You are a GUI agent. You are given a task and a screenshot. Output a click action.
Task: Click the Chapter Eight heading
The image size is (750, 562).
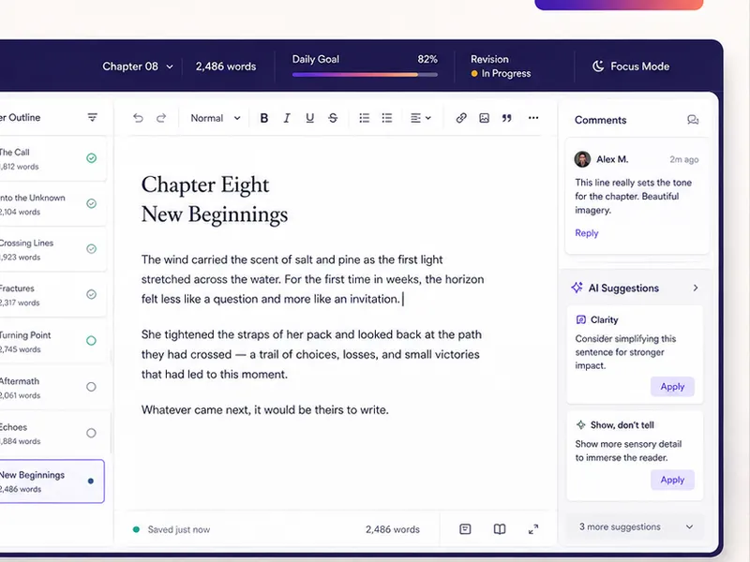click(x=205, y=185)
